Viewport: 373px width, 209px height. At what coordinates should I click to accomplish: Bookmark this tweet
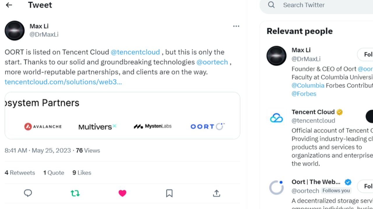[x=169, y=193]
